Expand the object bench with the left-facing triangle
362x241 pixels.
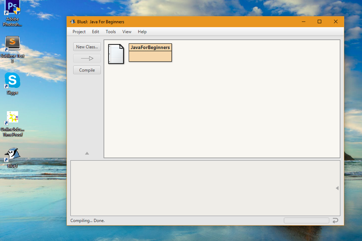click(x=337, y=188)
